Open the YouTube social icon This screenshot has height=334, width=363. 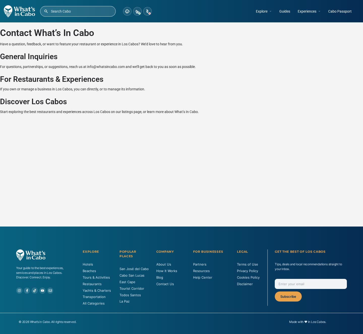[x=42, y=290]
